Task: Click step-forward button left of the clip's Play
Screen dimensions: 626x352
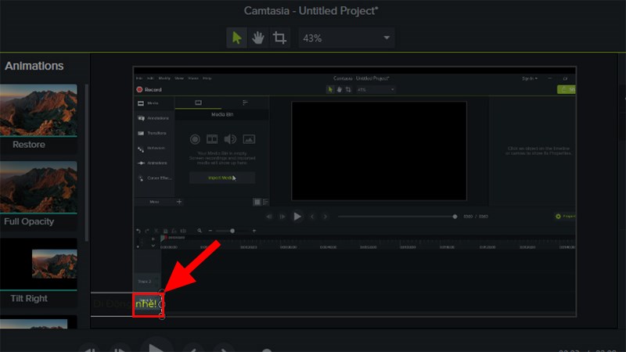Action: click(x=282, y=217)
